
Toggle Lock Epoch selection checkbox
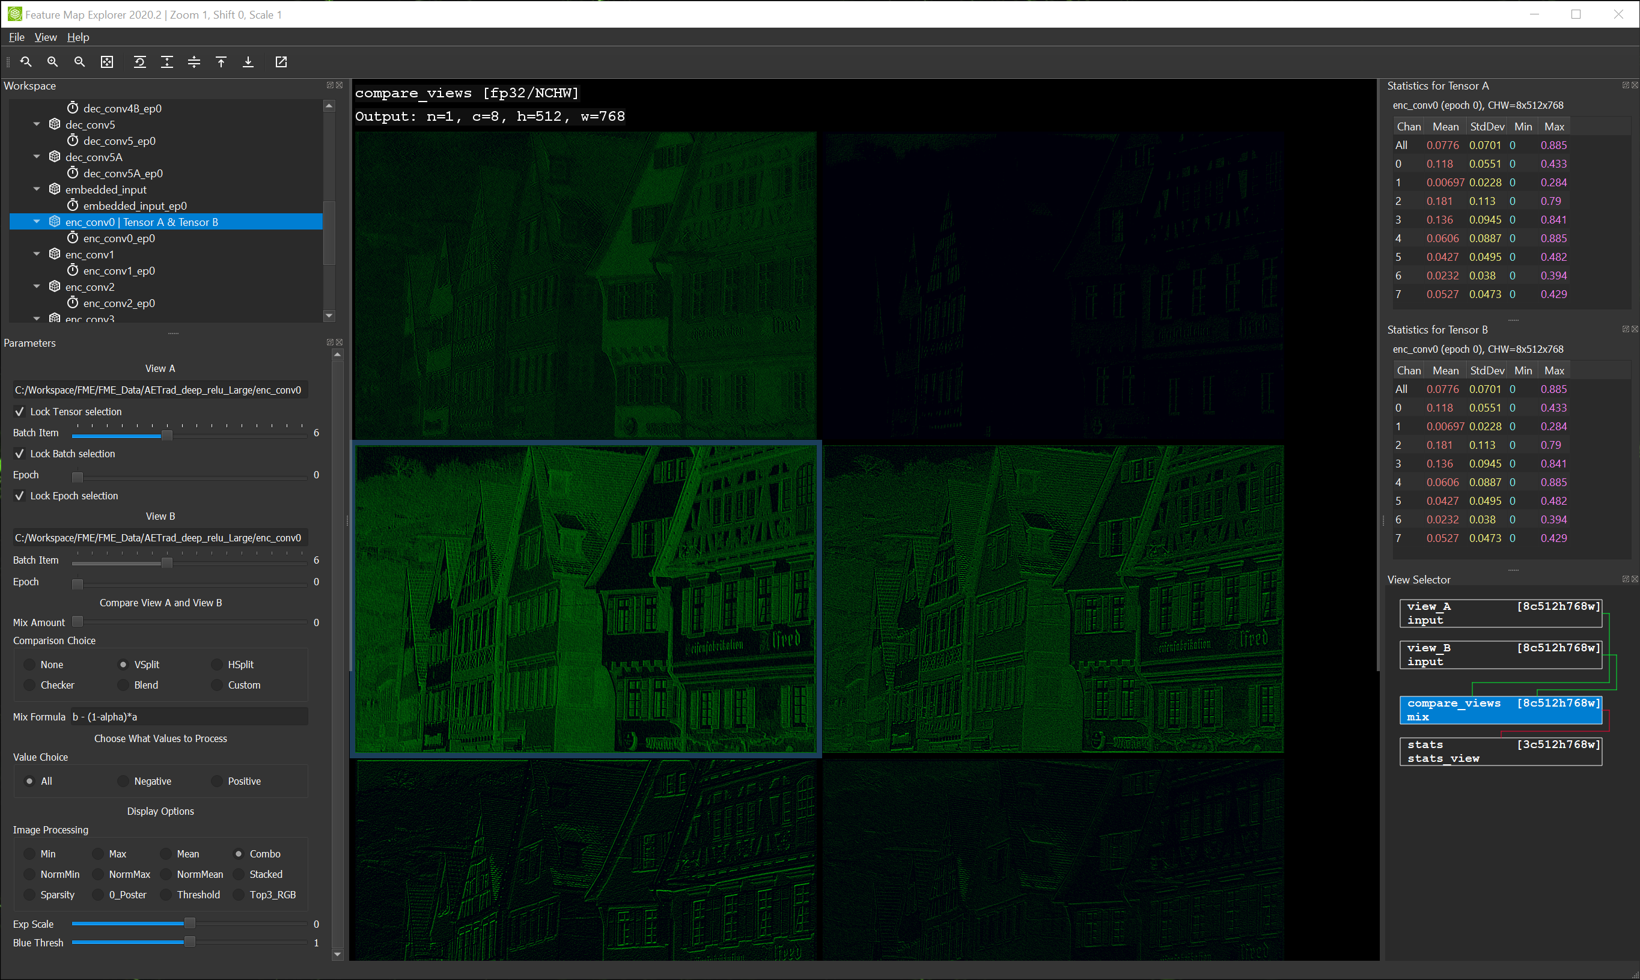[x=20, y=496]
